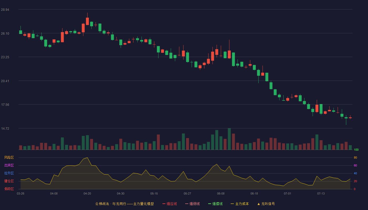Click the 40 indicator scale value

tap(355, 173)
